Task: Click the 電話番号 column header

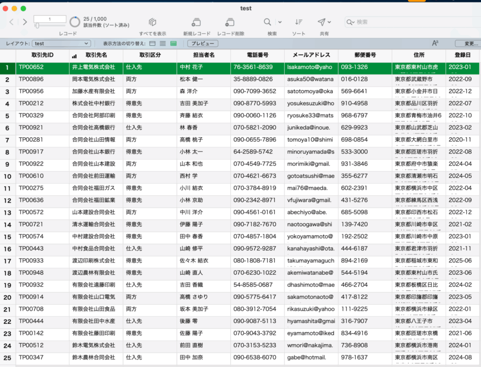Action: [257, 55]
